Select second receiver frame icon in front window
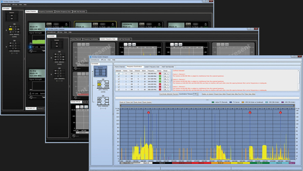This screenshot has height=171, width=303. click(103, 101)
